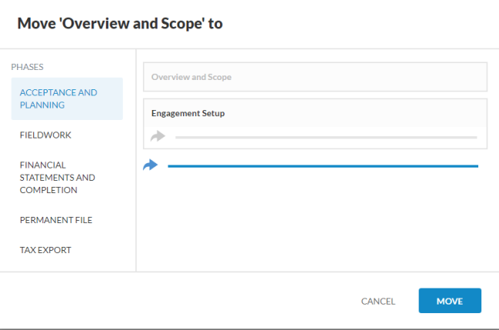Select the blue insertion line below Engagement Setup
499x330 pixels.
322,165
